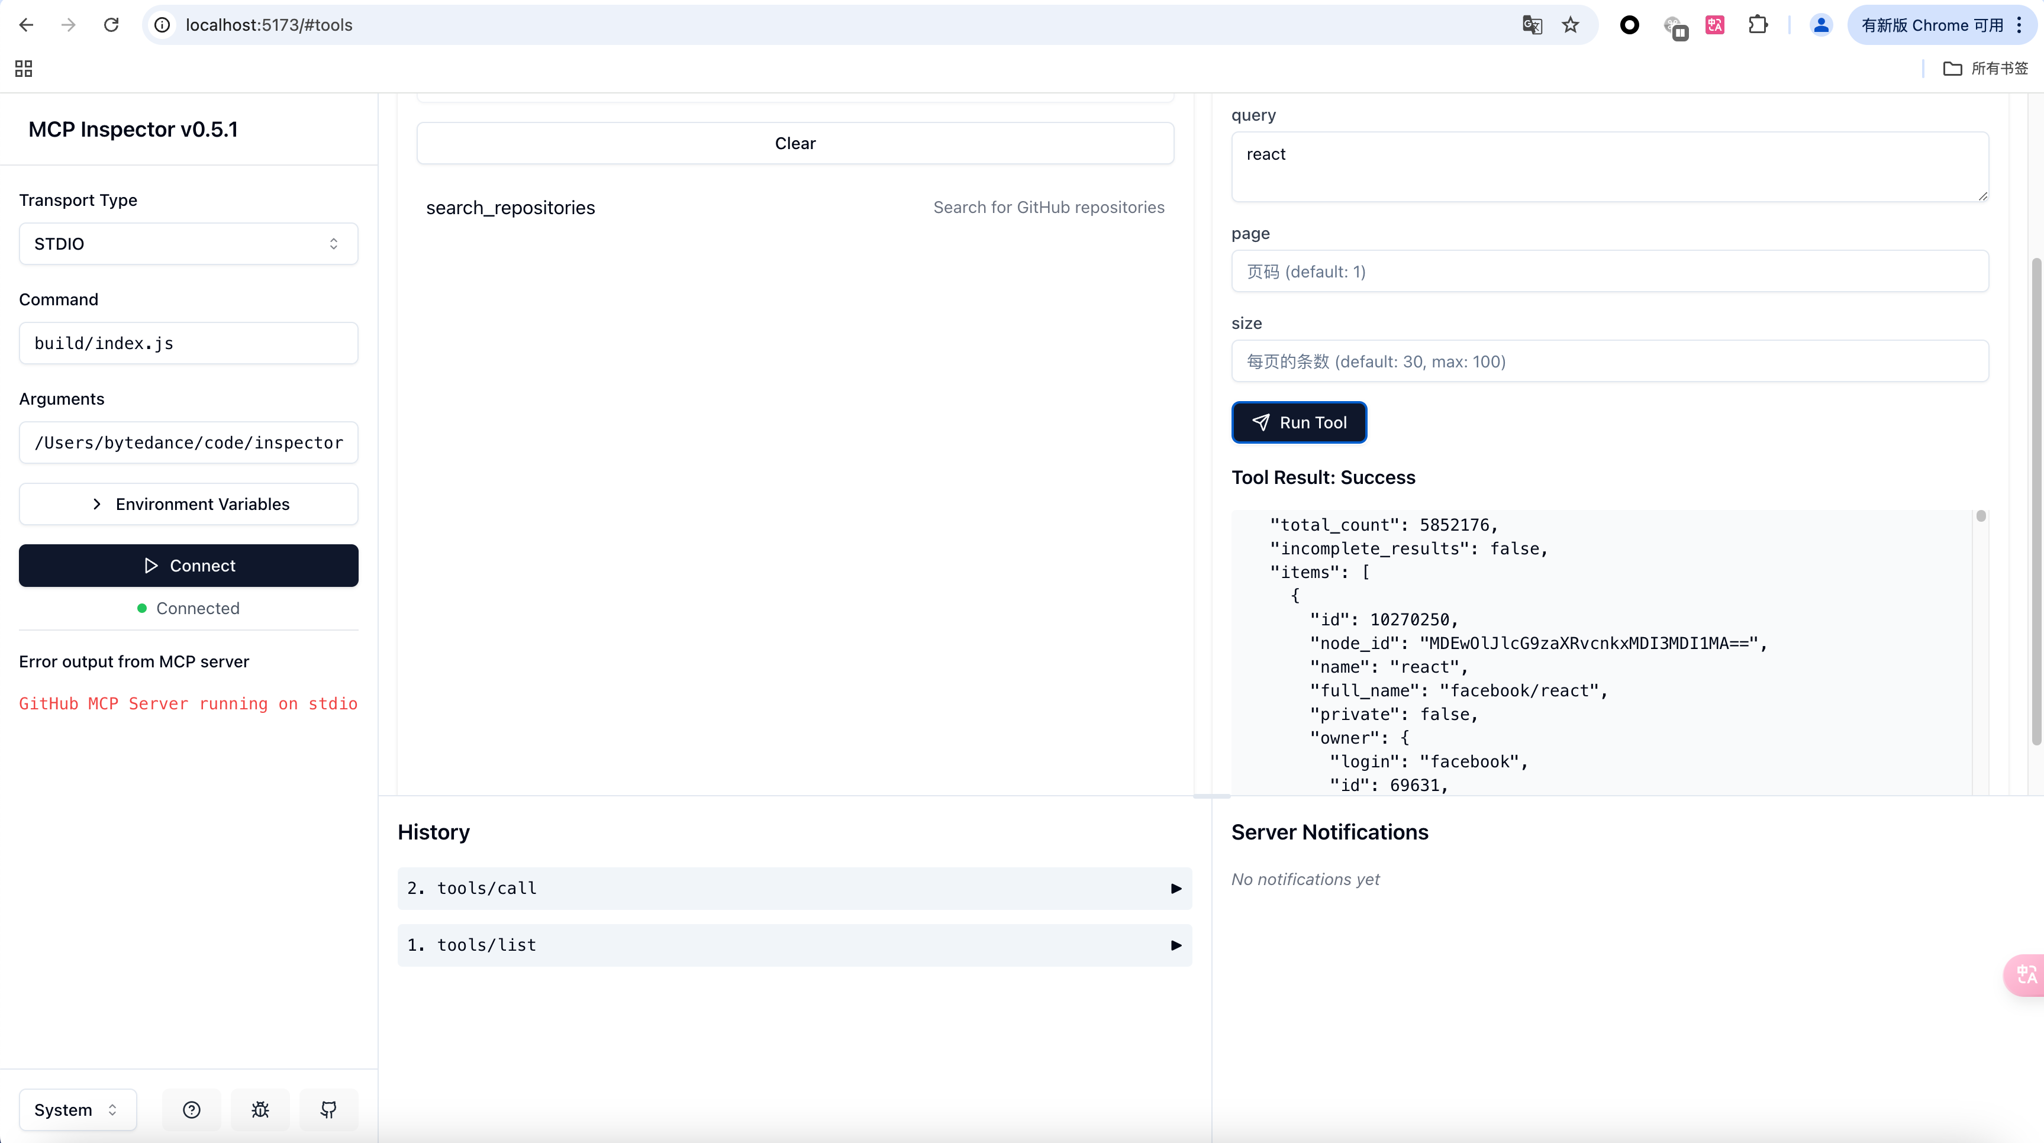This screenshot has height=1143, width=2044.
Task: Open the Transport Type STDIO dropdown
Action: [188, 244]
